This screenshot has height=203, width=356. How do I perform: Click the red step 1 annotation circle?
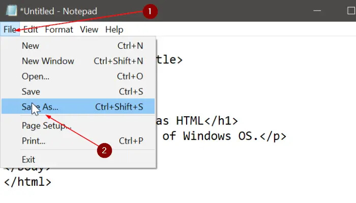tap(150, 11)
